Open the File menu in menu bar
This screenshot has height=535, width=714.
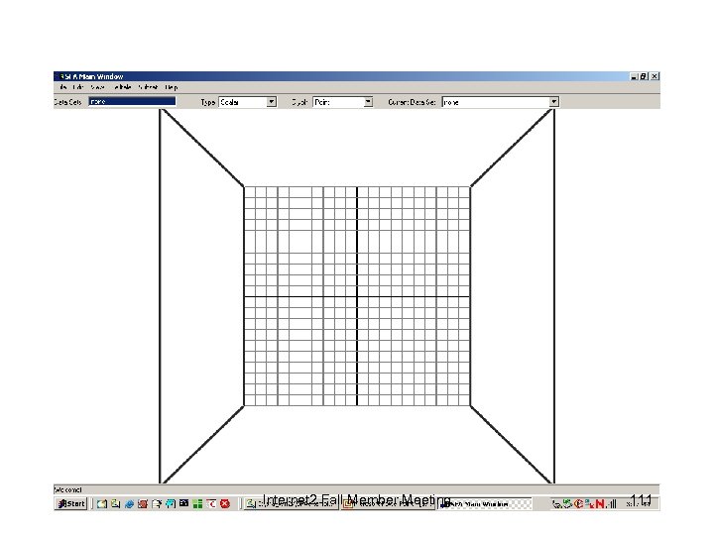[62, 87]
